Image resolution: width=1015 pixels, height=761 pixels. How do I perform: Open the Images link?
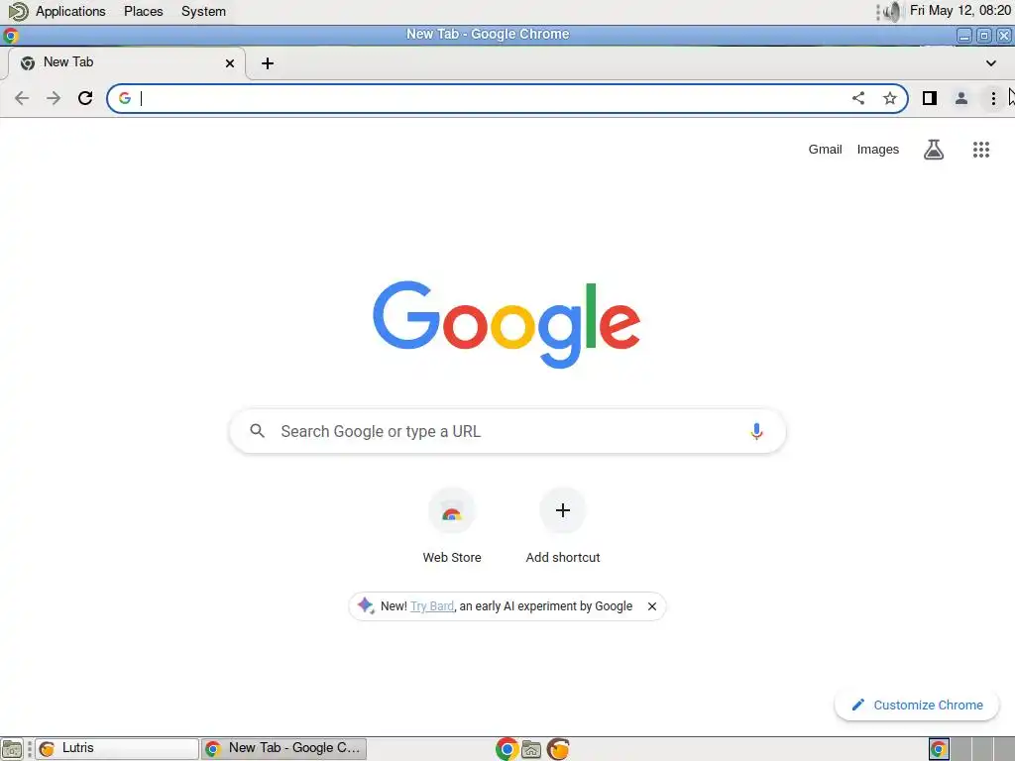pyautogui.click(x=878, y=150)
